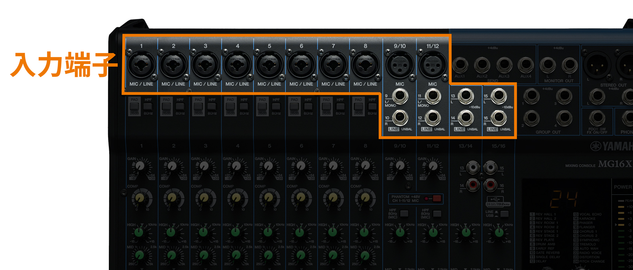Click the AUX2 send jack
The image size is (633, 270).
[x=482, y=65]
